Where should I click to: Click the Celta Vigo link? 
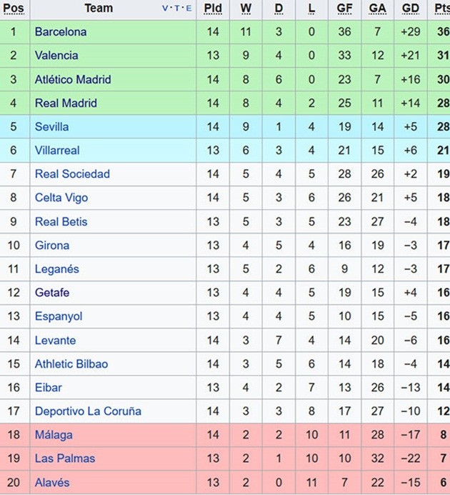pyautogui.click(x=61, y=198)
